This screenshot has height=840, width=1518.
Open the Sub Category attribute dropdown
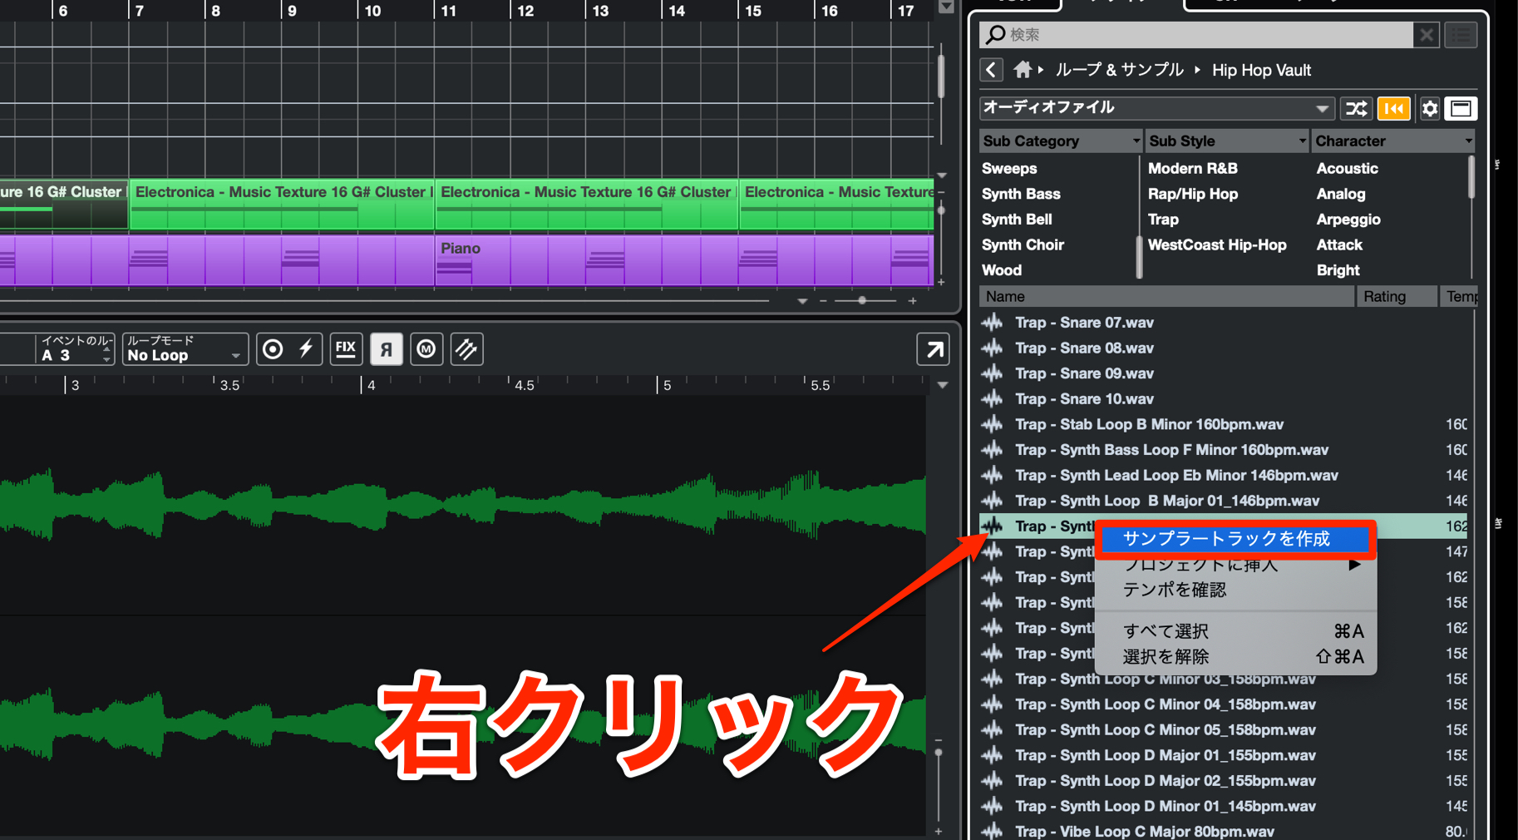pyautogui.click(x=1060, y=141)
